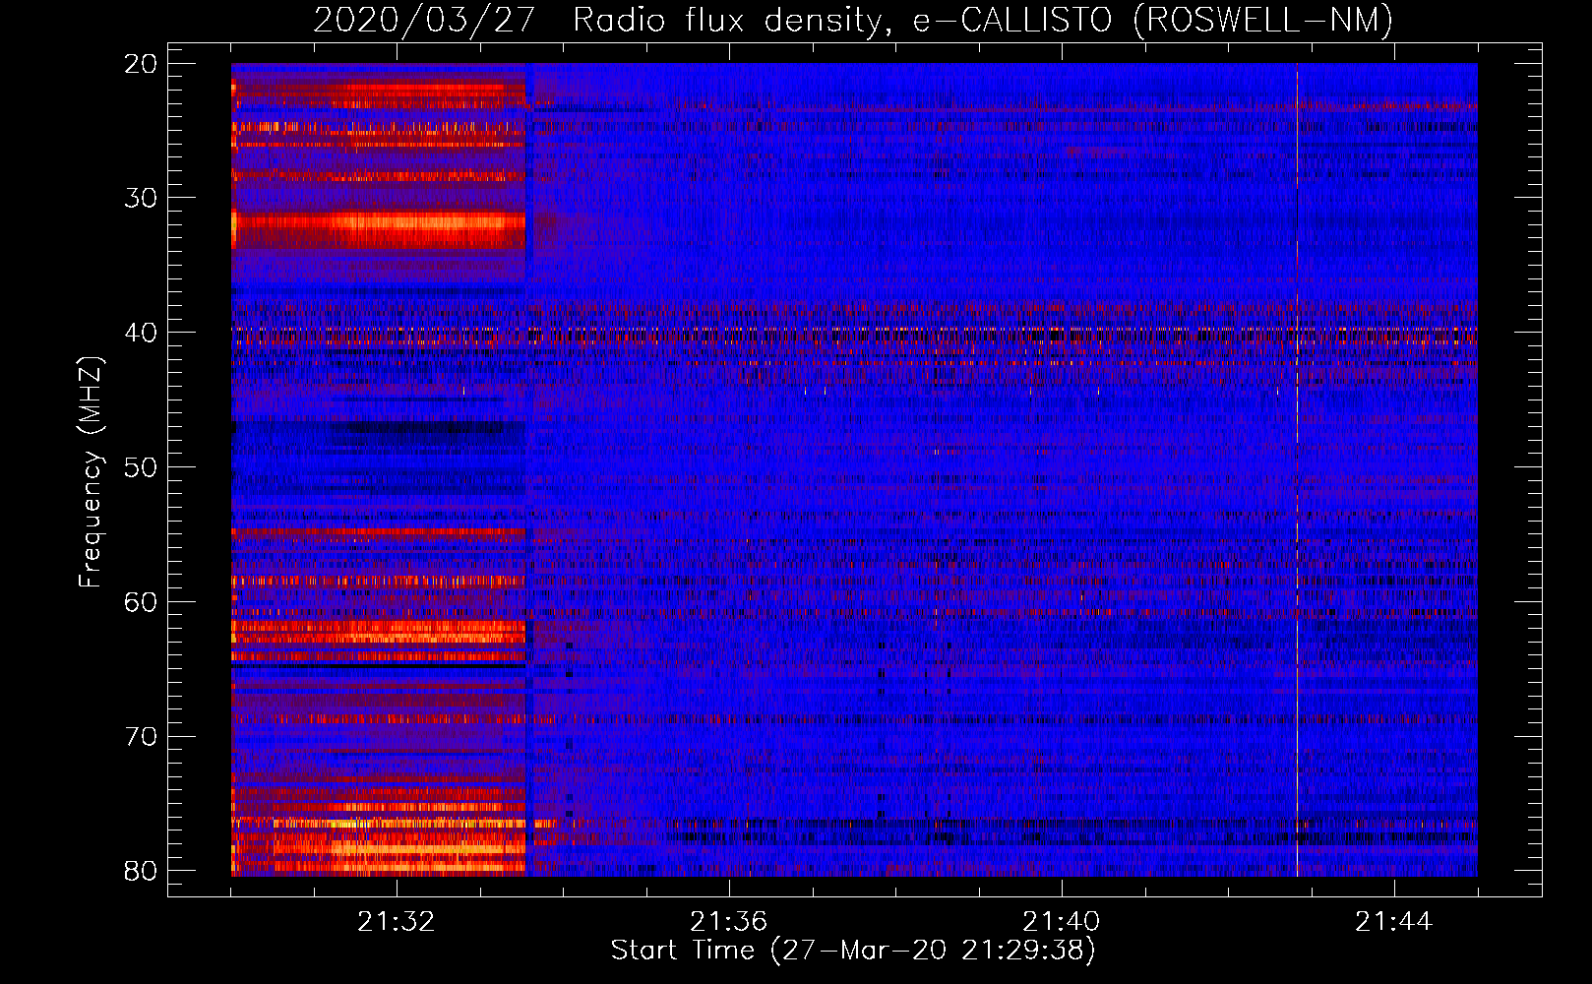Screen dimensions: 1592x984
Task: Click the 30 tick label on frequency axis
Action: pyautogui.click(x=142, y=198)
